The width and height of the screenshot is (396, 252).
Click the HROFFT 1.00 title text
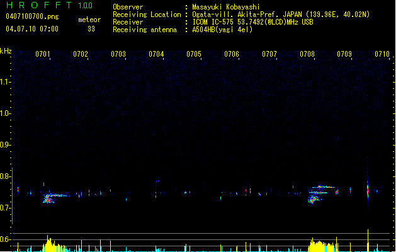49,5
